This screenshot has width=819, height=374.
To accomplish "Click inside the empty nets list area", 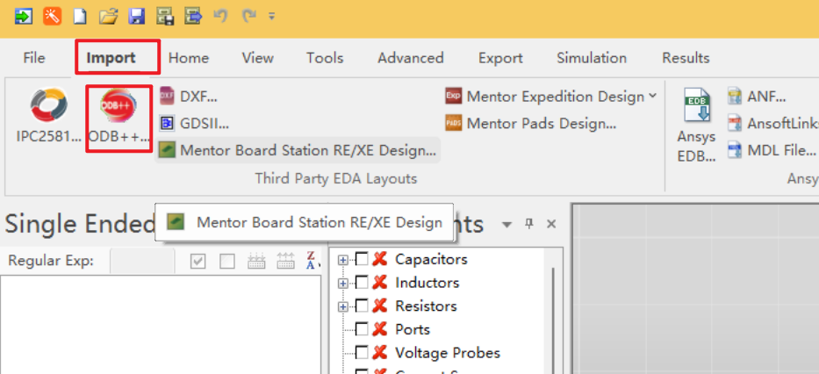I will tap(161, 324).
